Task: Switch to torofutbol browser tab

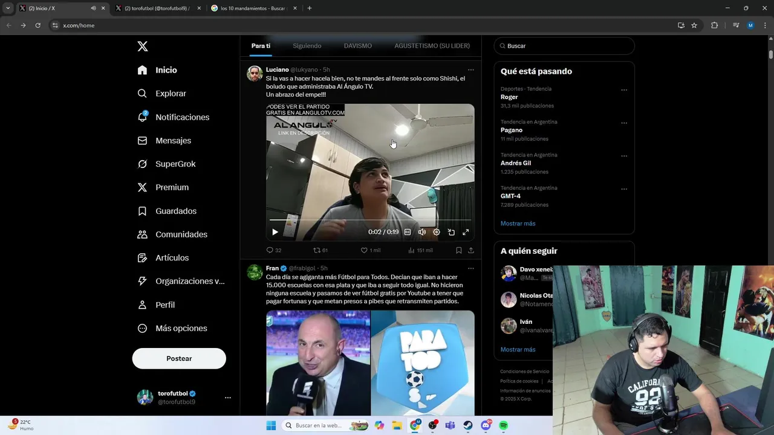Action: (157, 8)
